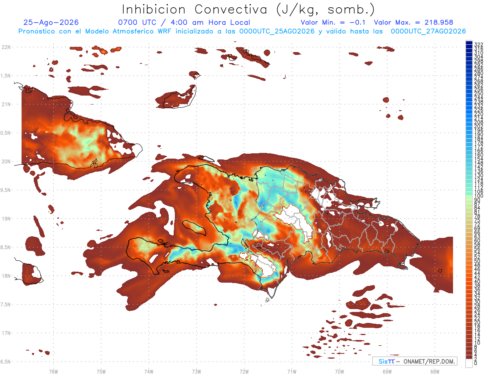Image resolution: width=488 pixels, height=377 pixels.
Task: Click the title 'Inhibicion Convectiva (J/kg, somb.)'
Action: (248, 9)
